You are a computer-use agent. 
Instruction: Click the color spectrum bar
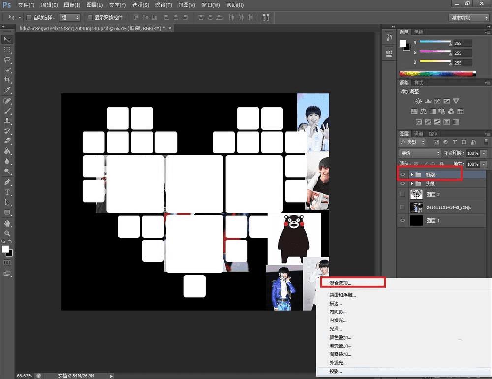[437, 74]
